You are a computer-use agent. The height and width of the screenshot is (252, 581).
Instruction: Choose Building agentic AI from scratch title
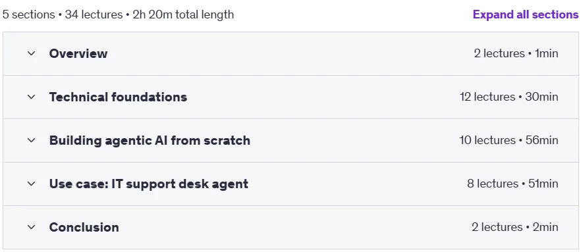[150, 141]
